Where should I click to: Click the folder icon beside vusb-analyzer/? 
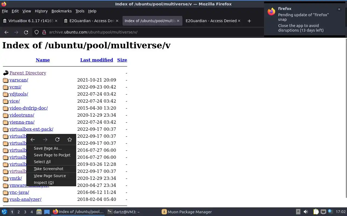(x=6, y=200)
